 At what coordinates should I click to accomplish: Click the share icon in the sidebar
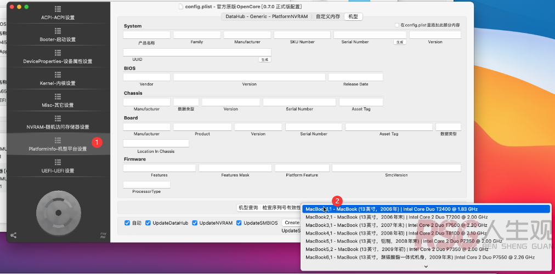(x=14, y=235)
